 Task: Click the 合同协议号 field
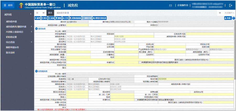pos(218,92)
